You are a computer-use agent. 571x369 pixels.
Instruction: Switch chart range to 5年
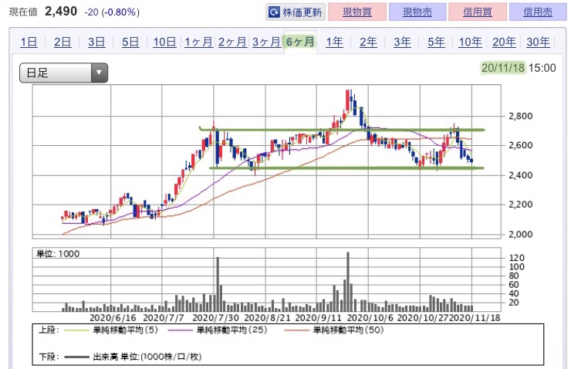pyautogui.click(x=436, y=42)
